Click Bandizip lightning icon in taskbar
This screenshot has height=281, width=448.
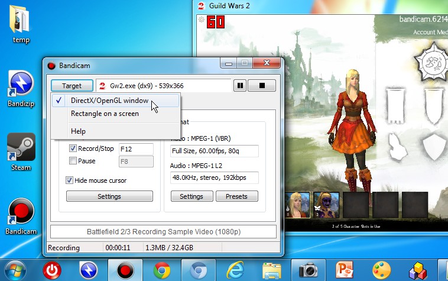pyautogui.click(x=89, y=270)
